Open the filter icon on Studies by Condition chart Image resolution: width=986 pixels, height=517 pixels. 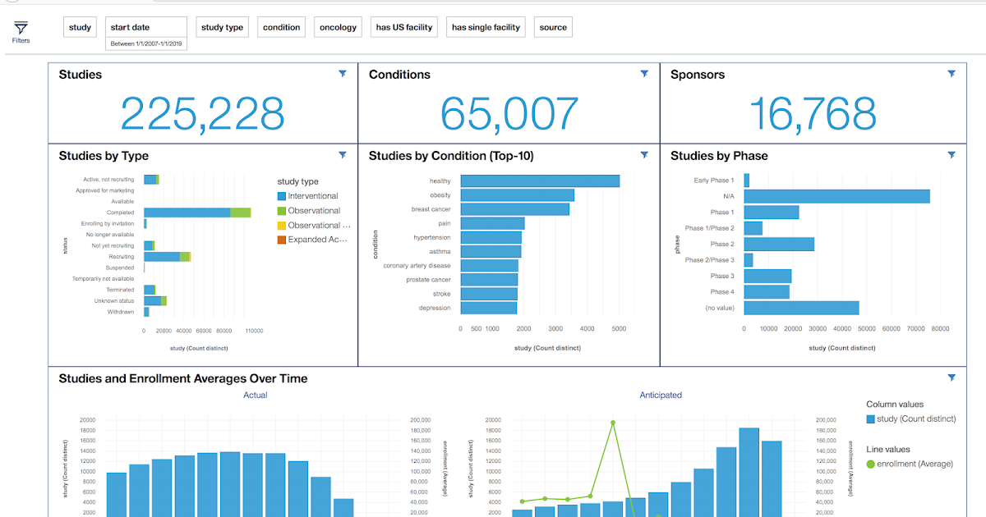pyautogui.click(x=643, y=154)
